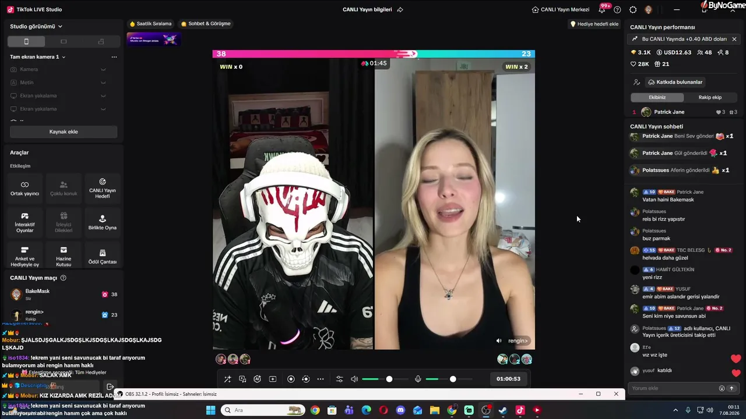Click the Windows taskbar search box
Screen dimensions: 746x419
click(x=263, y=410)
